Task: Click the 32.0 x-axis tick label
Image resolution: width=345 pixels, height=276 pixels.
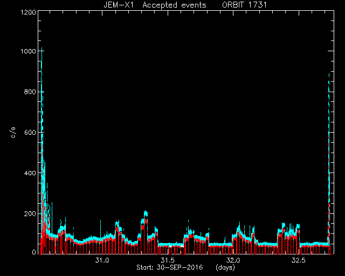Action: [233, 260]
